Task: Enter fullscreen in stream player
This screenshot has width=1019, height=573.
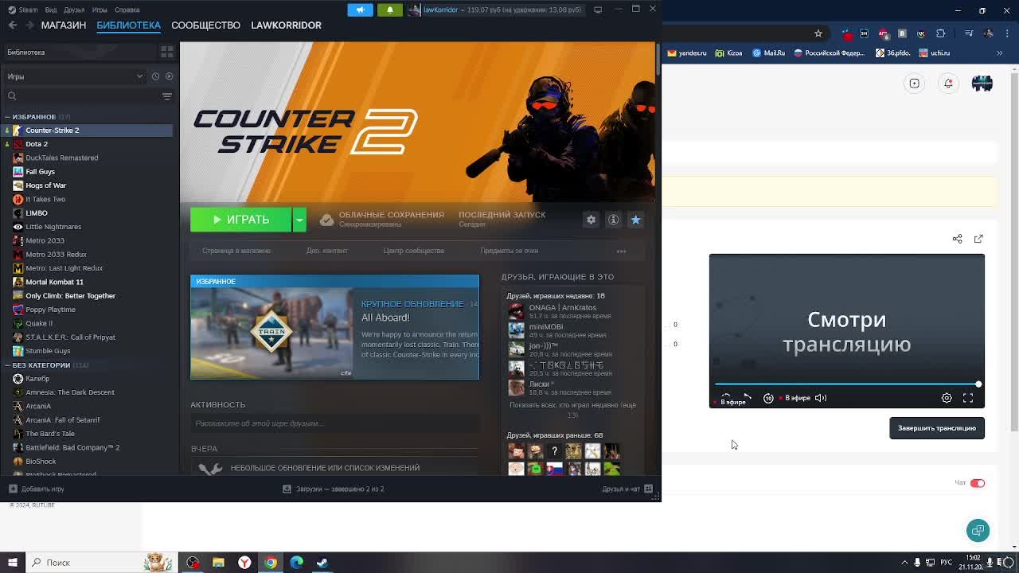Action: [968, 398]
